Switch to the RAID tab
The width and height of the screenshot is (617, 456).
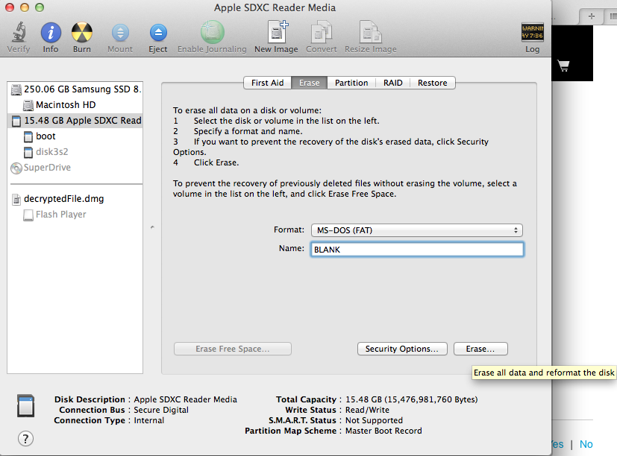393,83
